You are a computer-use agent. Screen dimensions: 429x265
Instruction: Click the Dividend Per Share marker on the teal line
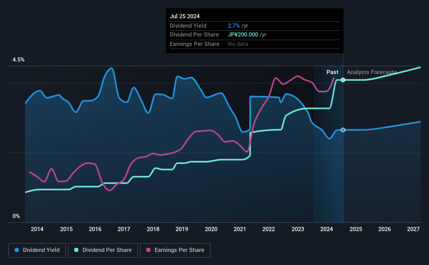pyautogui.click(x=343, y=80)
